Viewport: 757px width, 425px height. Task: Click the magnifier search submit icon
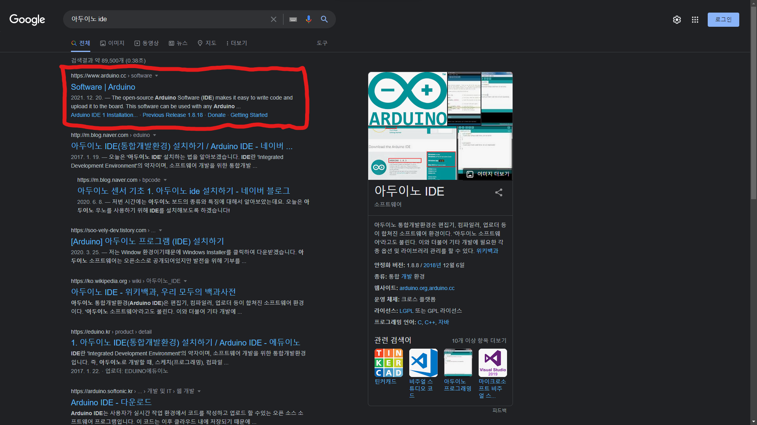pos(324,19)
